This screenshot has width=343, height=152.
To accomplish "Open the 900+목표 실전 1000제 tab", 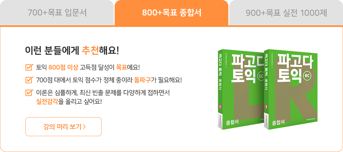I will [286, 13].
